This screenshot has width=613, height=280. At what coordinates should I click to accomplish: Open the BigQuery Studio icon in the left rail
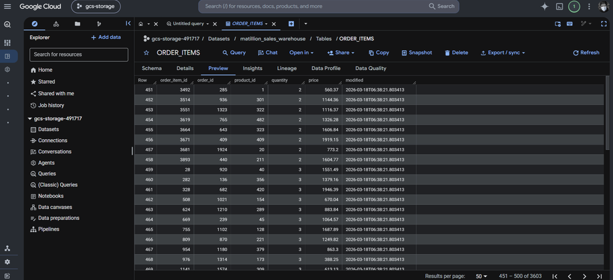click(x=7, y=56)
